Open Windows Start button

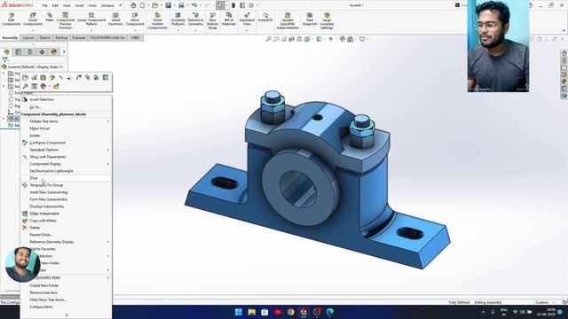pos(239,312)
